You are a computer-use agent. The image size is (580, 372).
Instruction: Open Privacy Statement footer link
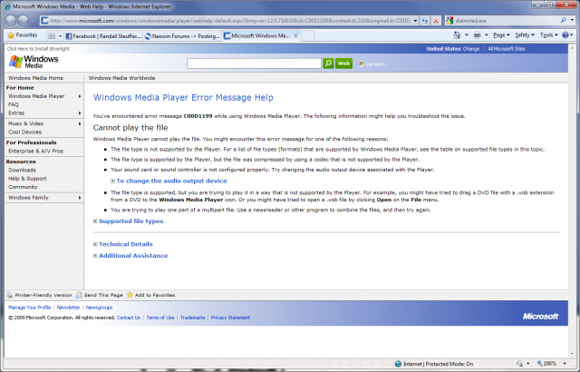(x=230, y=318)
